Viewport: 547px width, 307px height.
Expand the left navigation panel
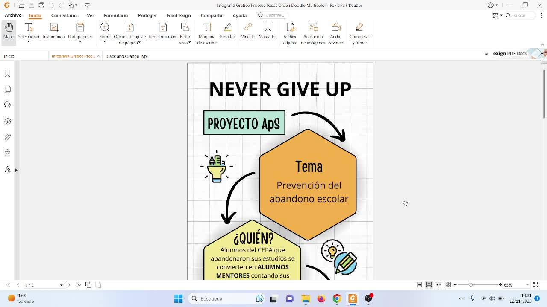16,170
